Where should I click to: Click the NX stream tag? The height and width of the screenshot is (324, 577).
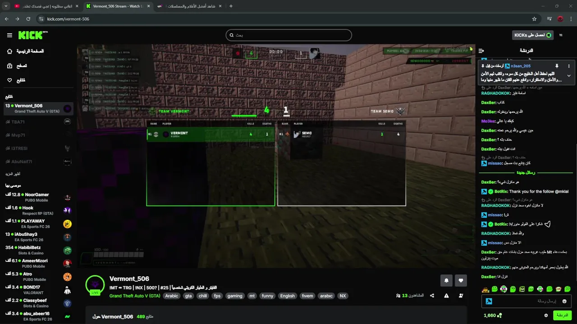343,296
